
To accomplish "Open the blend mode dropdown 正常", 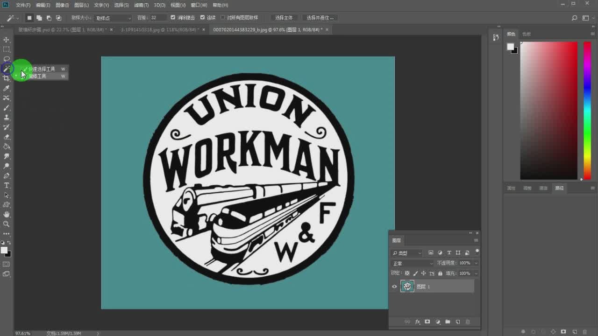I will (413, 264).
